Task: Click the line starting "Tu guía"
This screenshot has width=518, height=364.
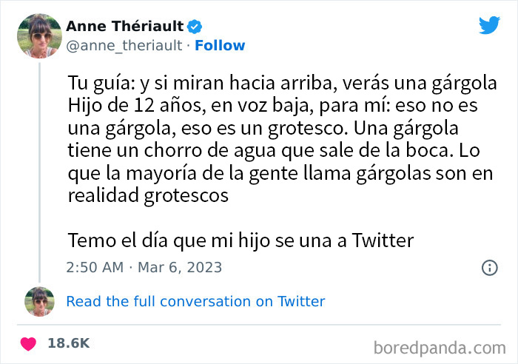Action: point(282,81)
